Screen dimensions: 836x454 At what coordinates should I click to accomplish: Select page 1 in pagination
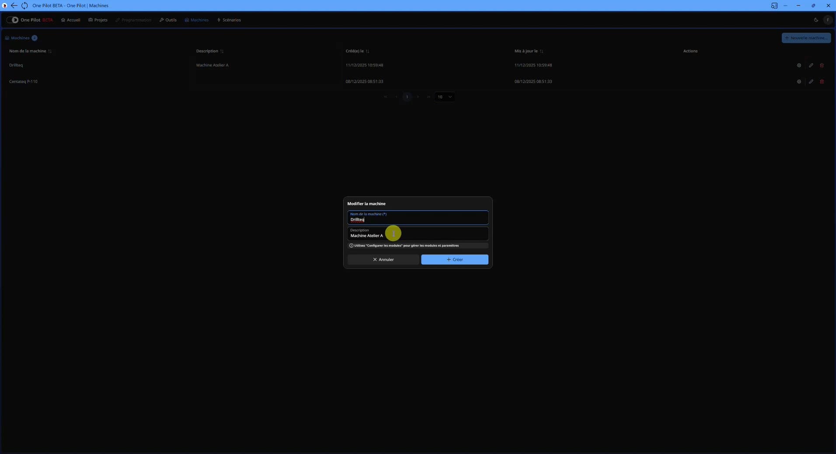click(407, 97)
